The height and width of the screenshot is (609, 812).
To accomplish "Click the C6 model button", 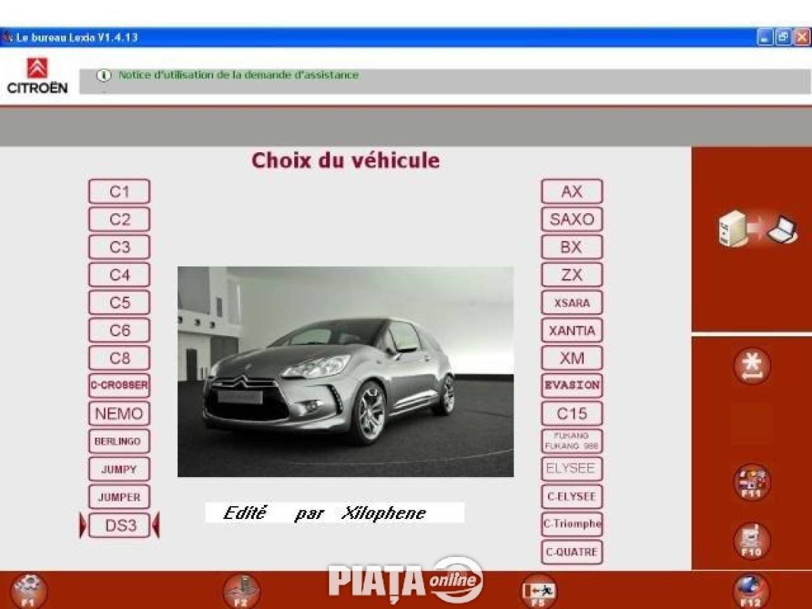I will (119, 330).
